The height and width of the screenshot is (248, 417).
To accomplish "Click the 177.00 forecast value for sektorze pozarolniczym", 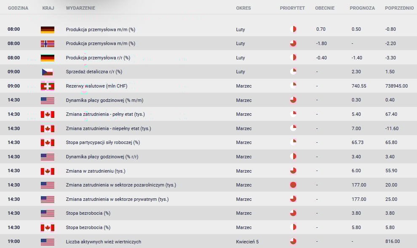I will pyautogui.click(x=359, y=185).
